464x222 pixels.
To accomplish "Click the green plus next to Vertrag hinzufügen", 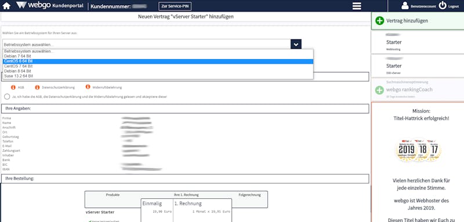I will pos(379,21).
